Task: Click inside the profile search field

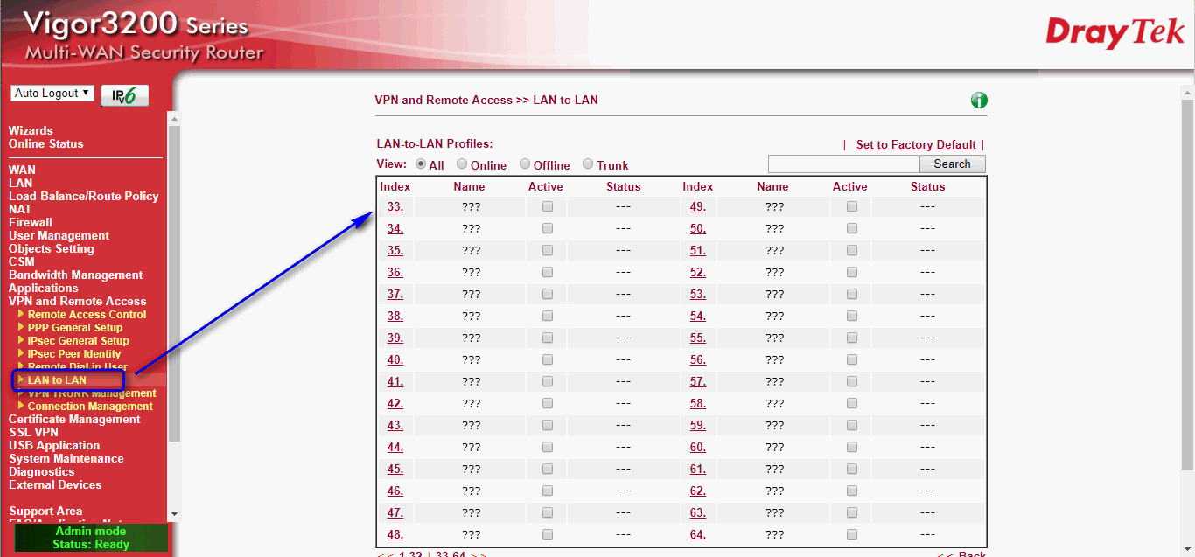Action: (x=843, y=164)
